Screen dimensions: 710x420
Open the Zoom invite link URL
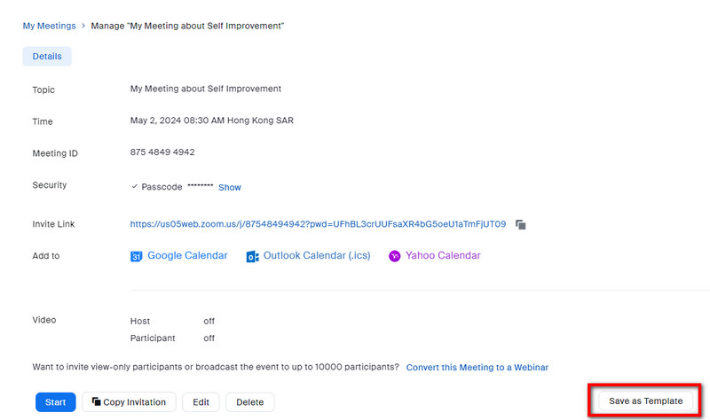coord(318,224)
